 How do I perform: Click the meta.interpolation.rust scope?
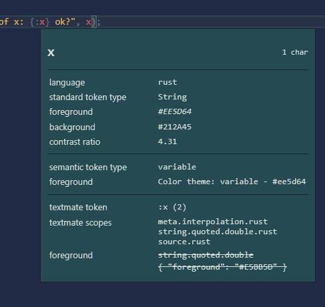coord(213,222)
